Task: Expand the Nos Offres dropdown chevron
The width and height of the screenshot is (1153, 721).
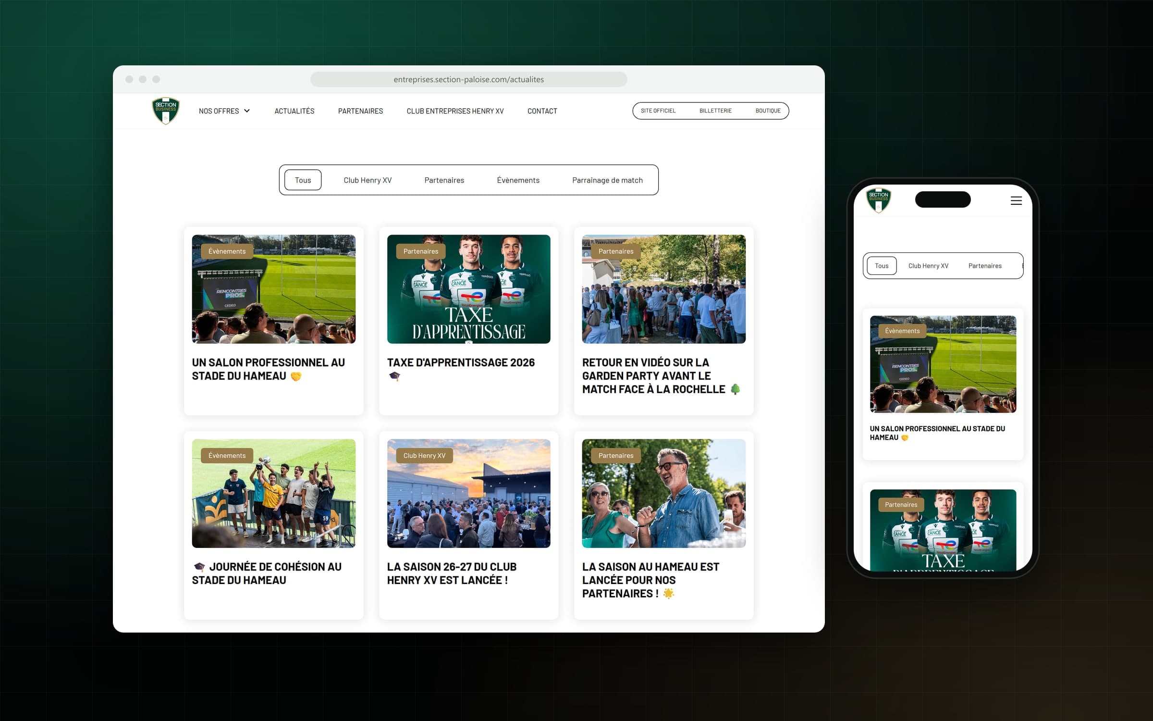Action: click(247, 111)
